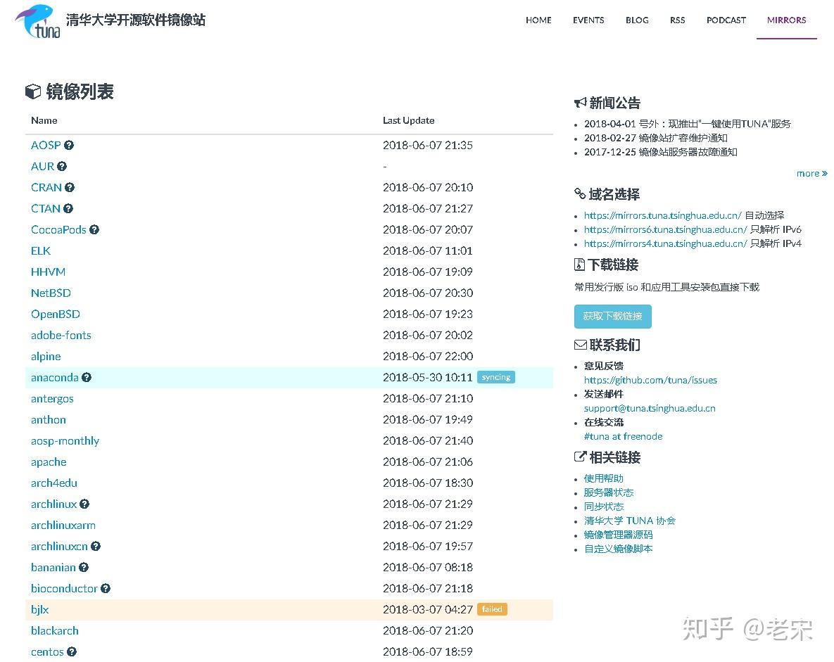Open help icon next to AOSP
This screenshot has height=662, width=834.
pos(68,145)
